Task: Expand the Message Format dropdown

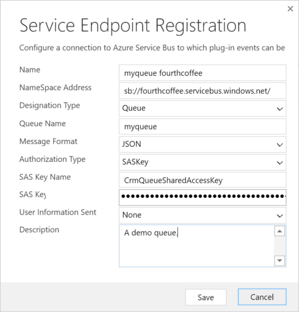Action: (203, 144)
